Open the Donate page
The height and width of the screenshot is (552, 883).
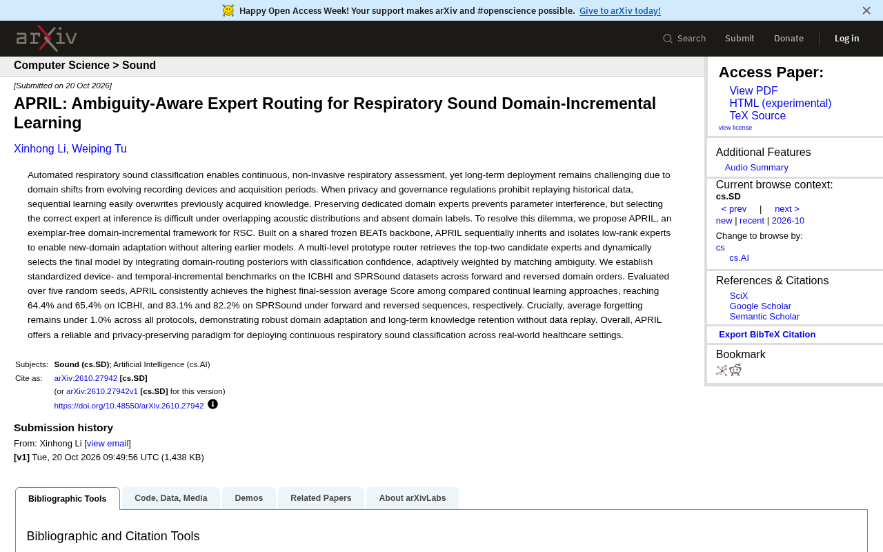788,39
